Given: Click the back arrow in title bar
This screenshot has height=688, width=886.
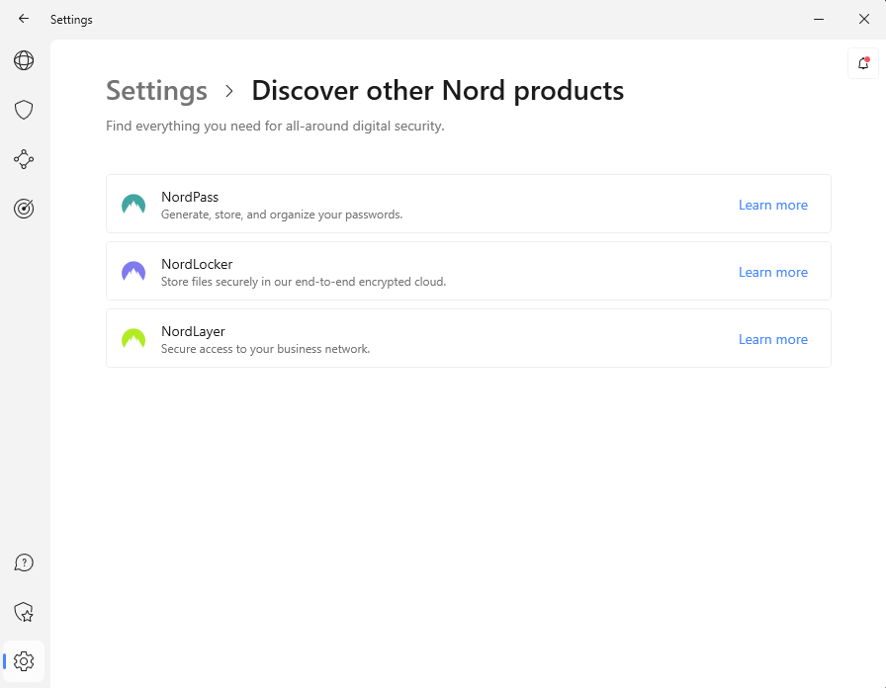Looking at the screenshot, I should coord(24,19).
